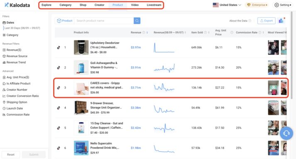Show Avg. Unit Price info tooltip icon

(x=232, y=32)
